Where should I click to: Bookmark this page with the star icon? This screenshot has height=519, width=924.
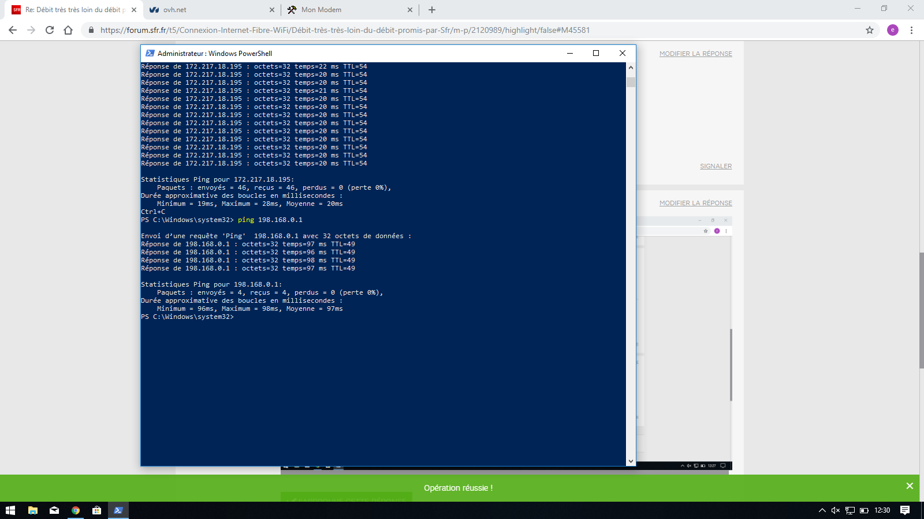[x=869, y=30]
